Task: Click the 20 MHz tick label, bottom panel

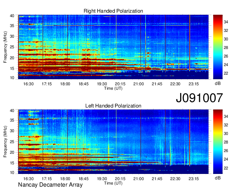Action: coord(12,152)
